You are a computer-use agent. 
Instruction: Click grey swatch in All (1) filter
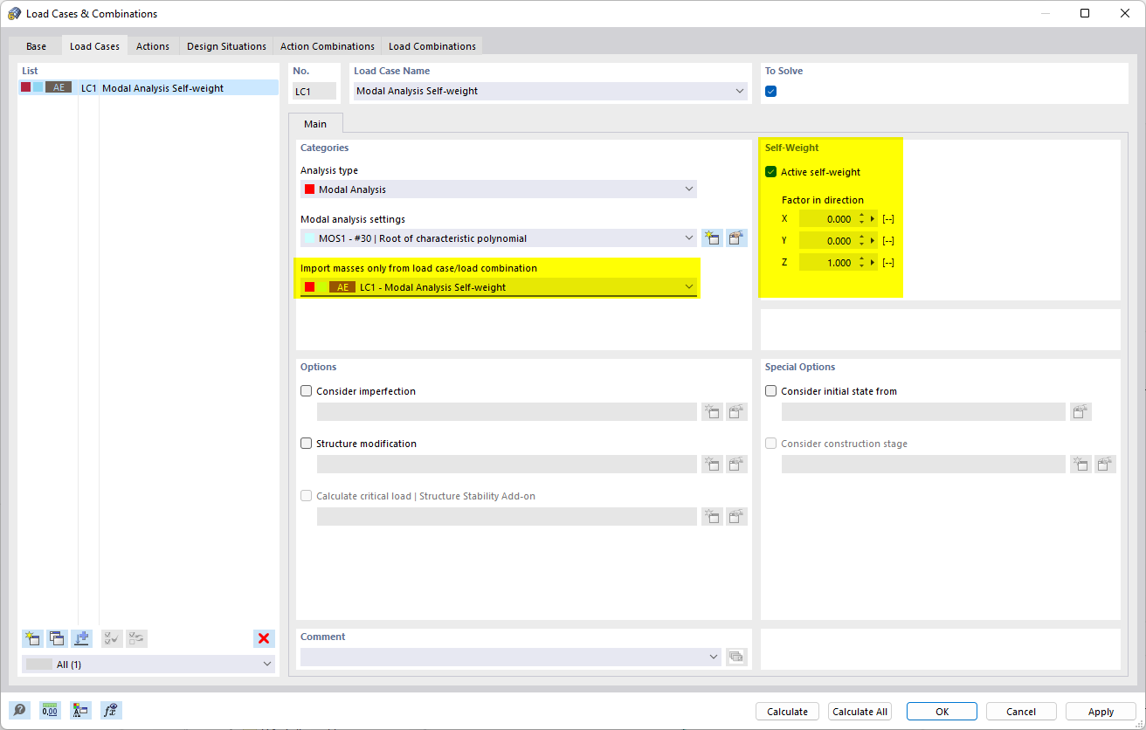39,665
